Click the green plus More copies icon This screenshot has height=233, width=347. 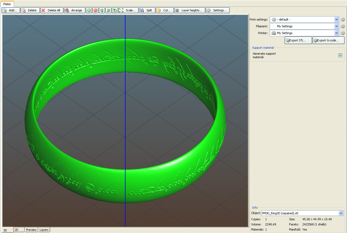tap(89, 10)
